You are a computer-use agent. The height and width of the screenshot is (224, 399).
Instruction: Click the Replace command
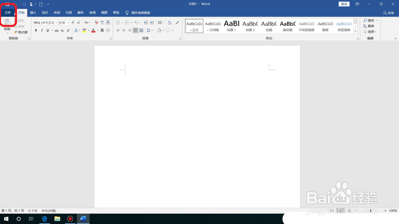click(369, 26)
